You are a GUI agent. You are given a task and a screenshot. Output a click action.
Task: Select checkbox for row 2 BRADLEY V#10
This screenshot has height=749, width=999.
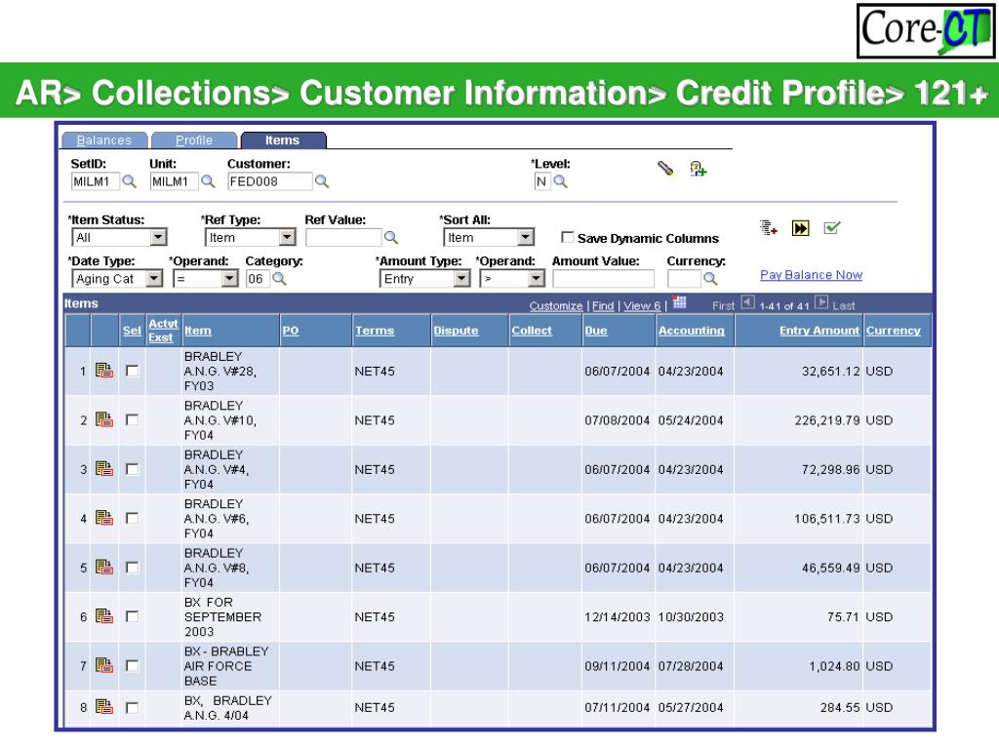[x=132, y=419]
